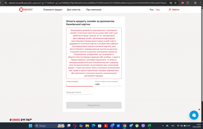Open the Wi-Fi network tray icon
Viewport: 203px width, 129px height.
(178, 126)
